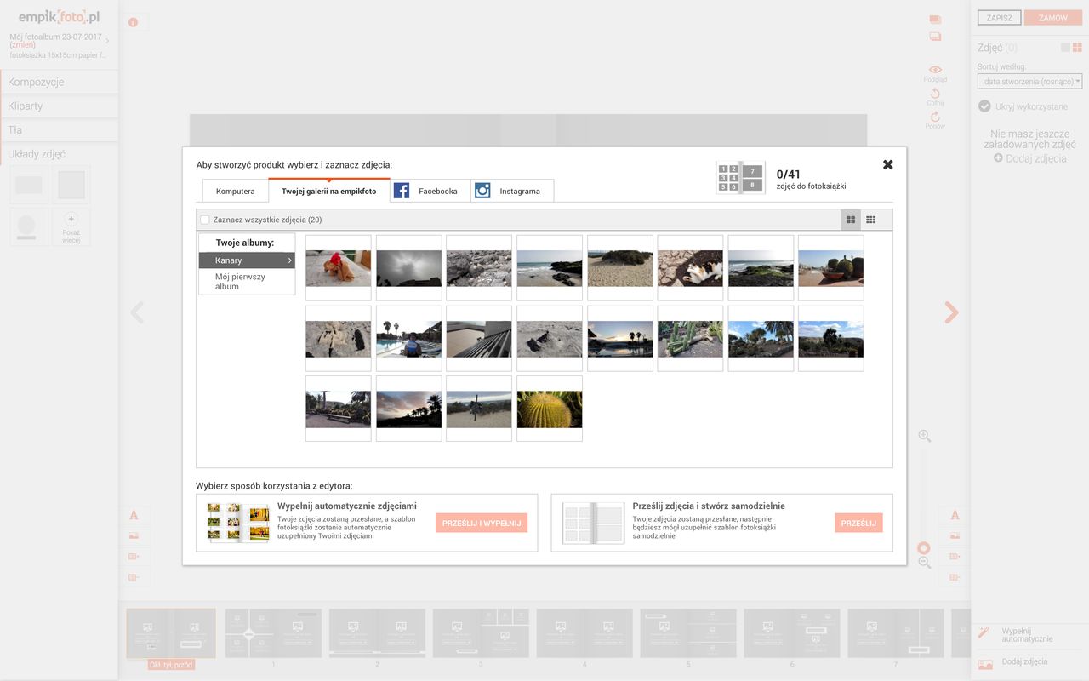The width and height of the screenshot is (1089, 681).
Task: Select the round barrel cactus photo
Action: tap(550, 409)
